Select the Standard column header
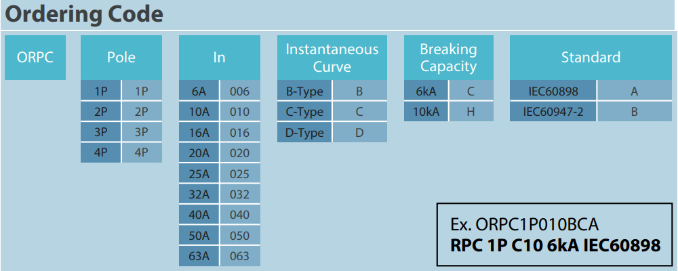This screenshot has width=678, height=271. [591, 58]
